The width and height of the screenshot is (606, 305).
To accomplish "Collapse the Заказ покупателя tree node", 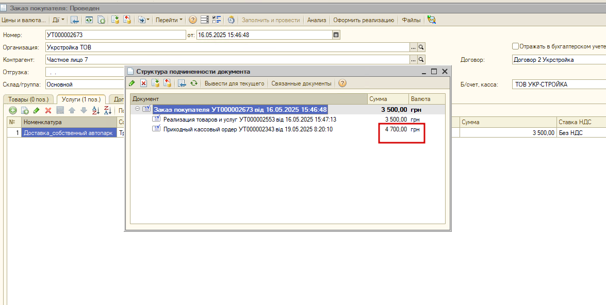I will pyautogui.click(x=137, y=109).
